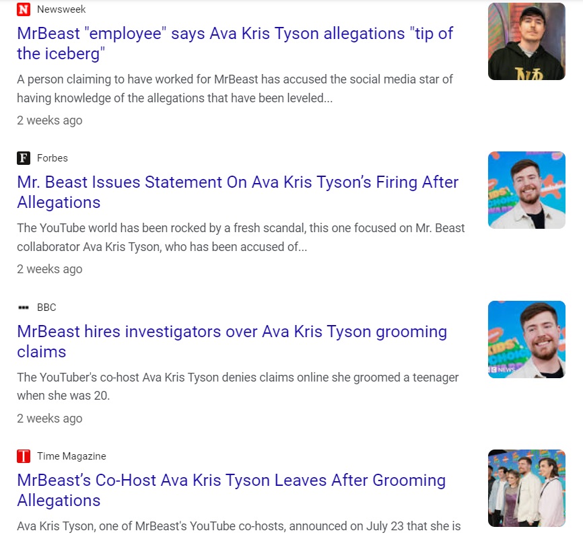Click the Forbes black F favicon
The image size is (583, 537).
pyautogui.click(x=24, y=158)
